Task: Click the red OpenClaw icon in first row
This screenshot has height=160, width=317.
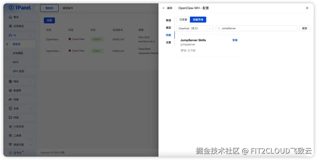Action: pos(70,39)
